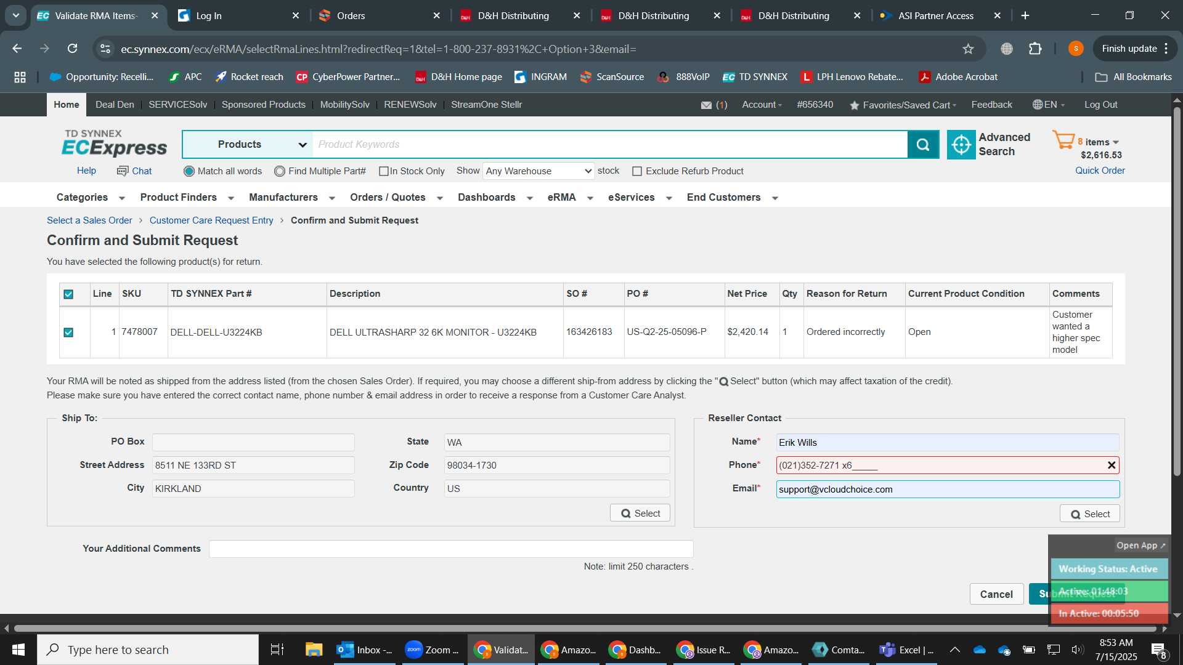The width and height of the screenshot is (1183, 665).
Task: Open the Sponsored Products tab
Action: 263,105
